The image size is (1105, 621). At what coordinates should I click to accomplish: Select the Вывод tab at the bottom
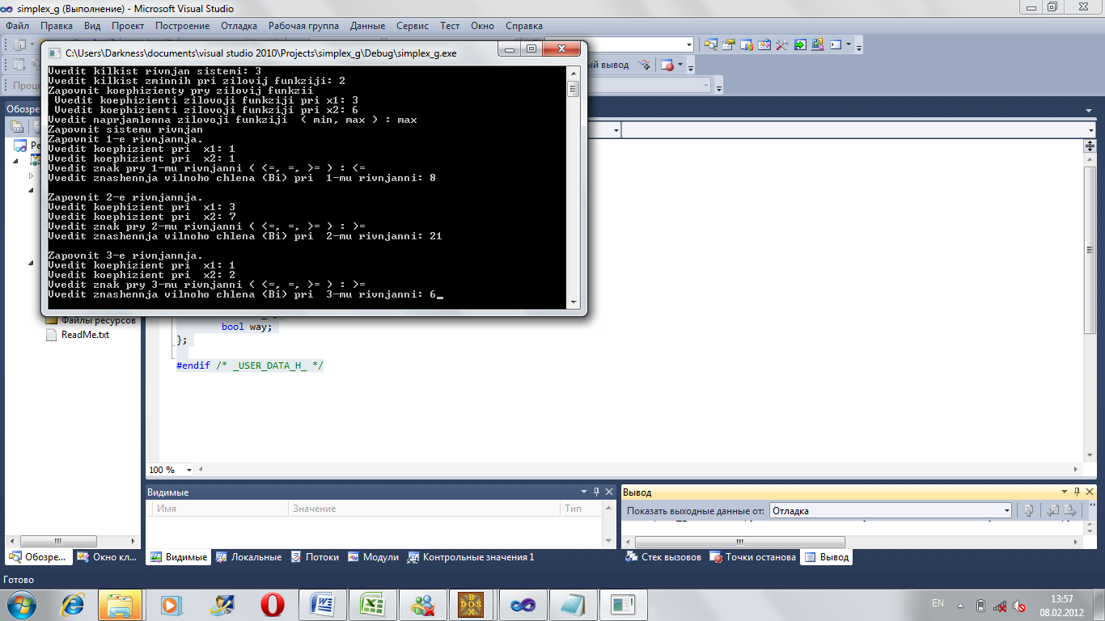click(827, 557)
